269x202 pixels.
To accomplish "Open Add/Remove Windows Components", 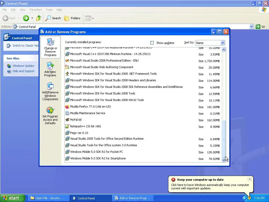I will (50, 92).
